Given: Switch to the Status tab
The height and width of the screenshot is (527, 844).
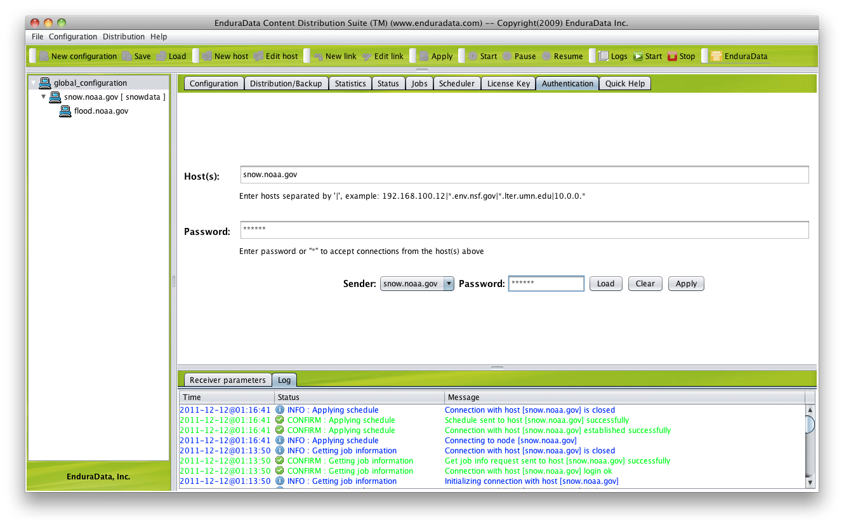Looking at the screenshot, I should [x=388, y=83].
